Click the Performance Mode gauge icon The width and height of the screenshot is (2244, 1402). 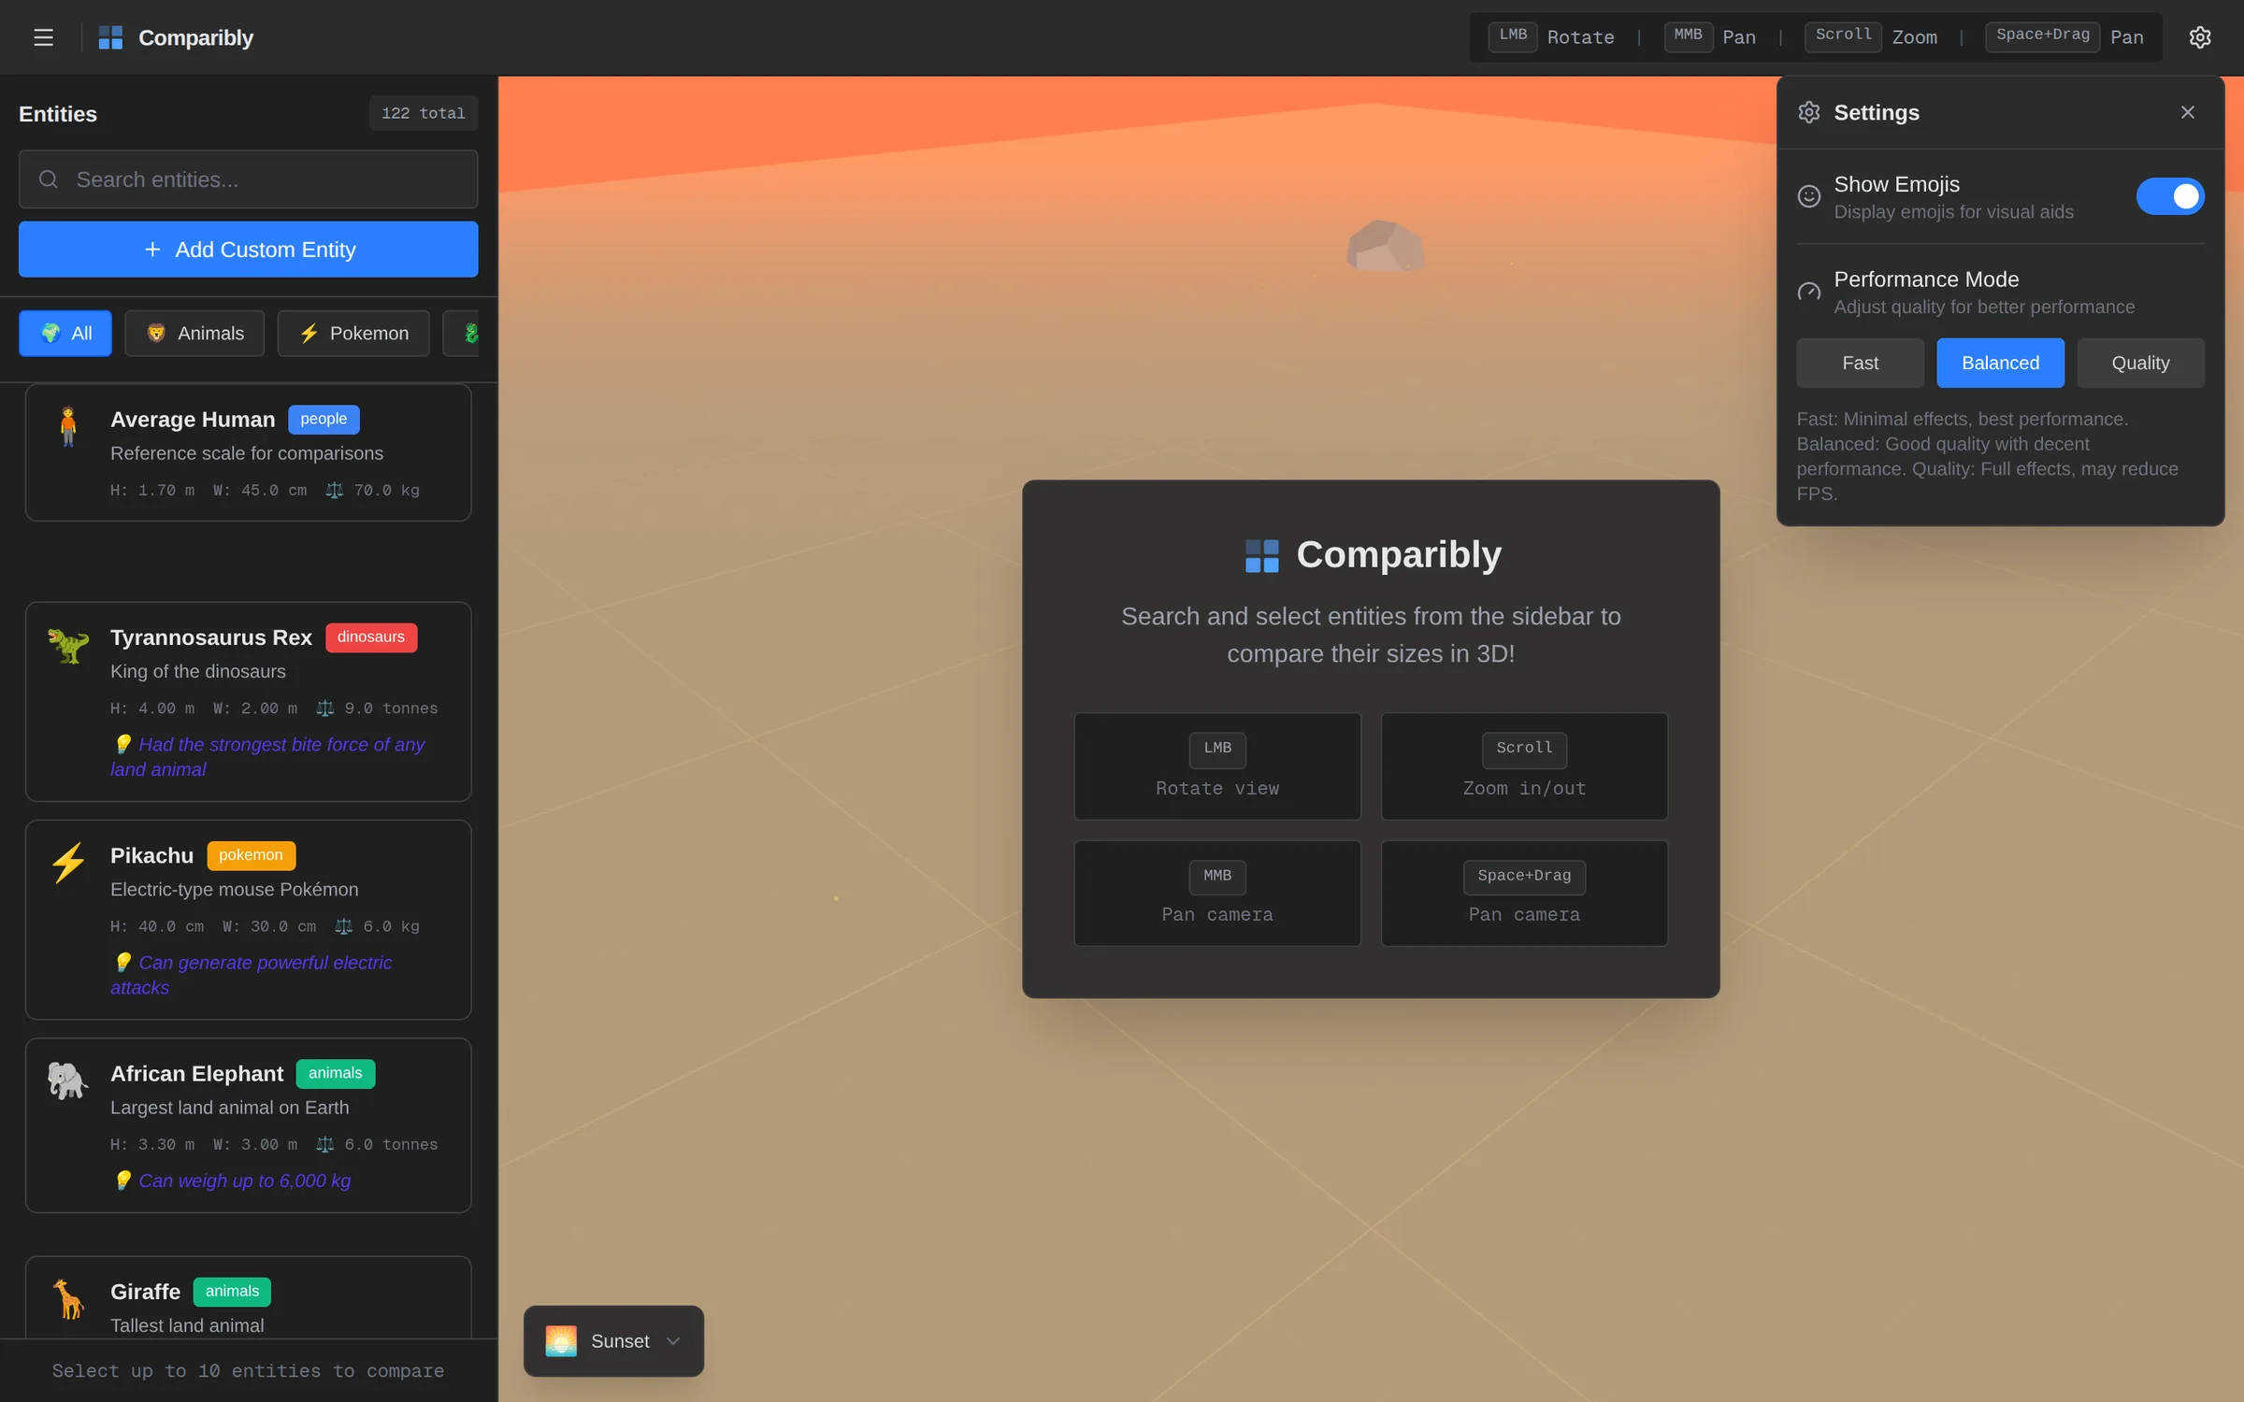1809,292
